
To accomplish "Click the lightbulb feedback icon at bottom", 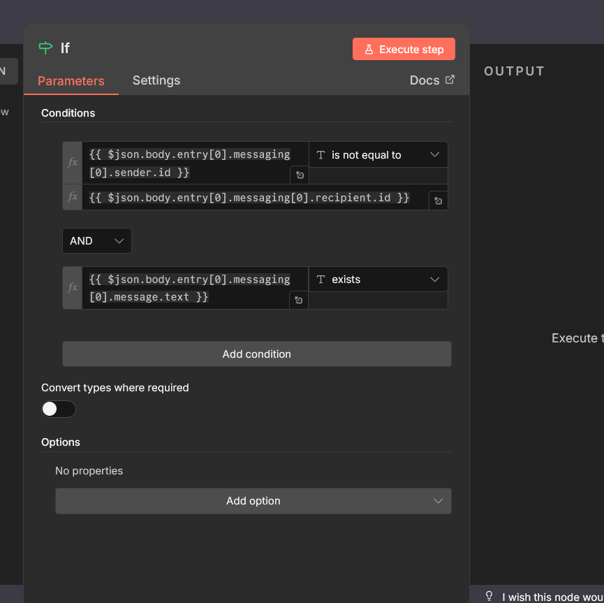I will [x=489, y=596].
